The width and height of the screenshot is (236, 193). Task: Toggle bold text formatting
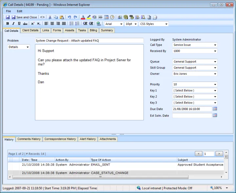8,24
